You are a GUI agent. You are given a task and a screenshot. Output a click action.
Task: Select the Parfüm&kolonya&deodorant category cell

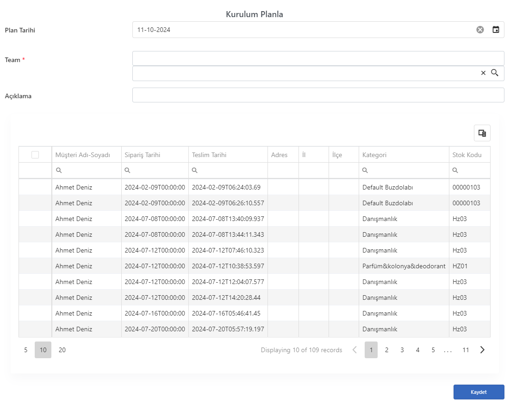(404, 266)
